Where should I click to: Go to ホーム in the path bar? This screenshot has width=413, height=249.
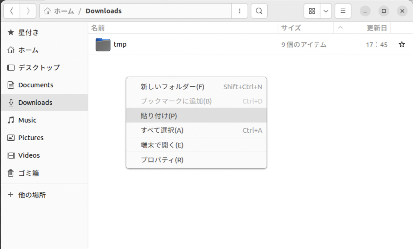point(60,11)
